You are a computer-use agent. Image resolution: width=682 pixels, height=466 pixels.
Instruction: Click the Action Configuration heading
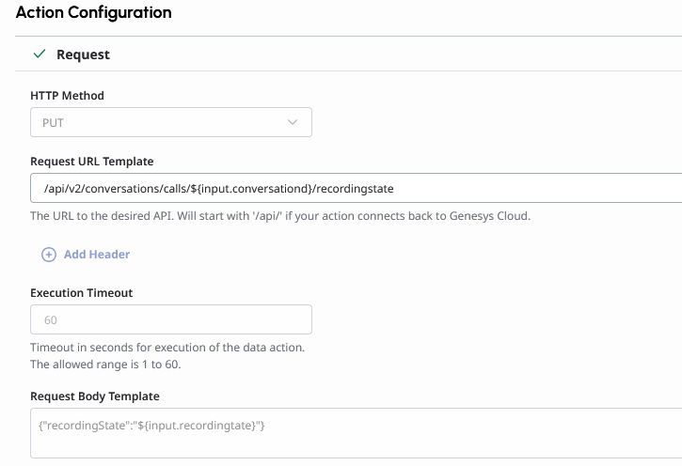point(94,13)
